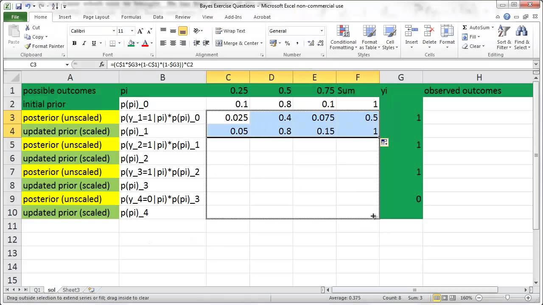Select Center alignment icon
The height and width of the screenshot is (305, 543).
[x=173, y=43]
